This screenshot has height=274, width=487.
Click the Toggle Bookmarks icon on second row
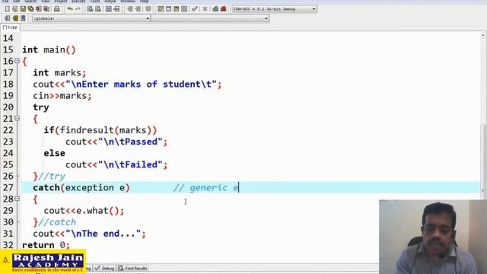pyautogui.click(x=15, y=18)
